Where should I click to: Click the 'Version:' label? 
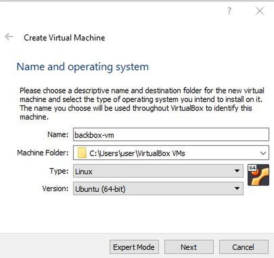pos(55,189)
